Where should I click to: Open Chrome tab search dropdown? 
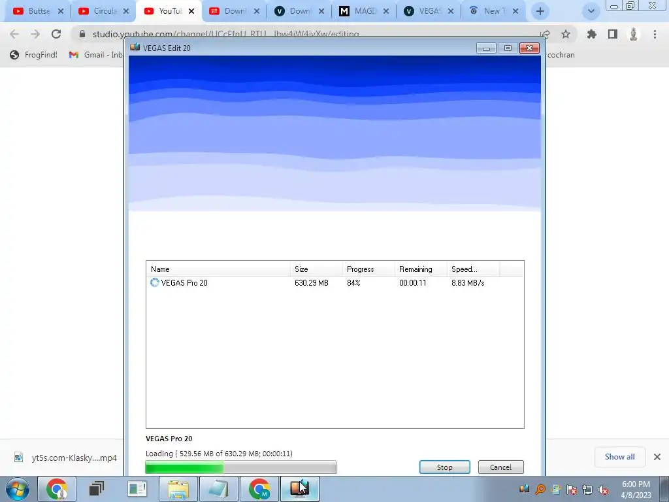pos(591,11)
